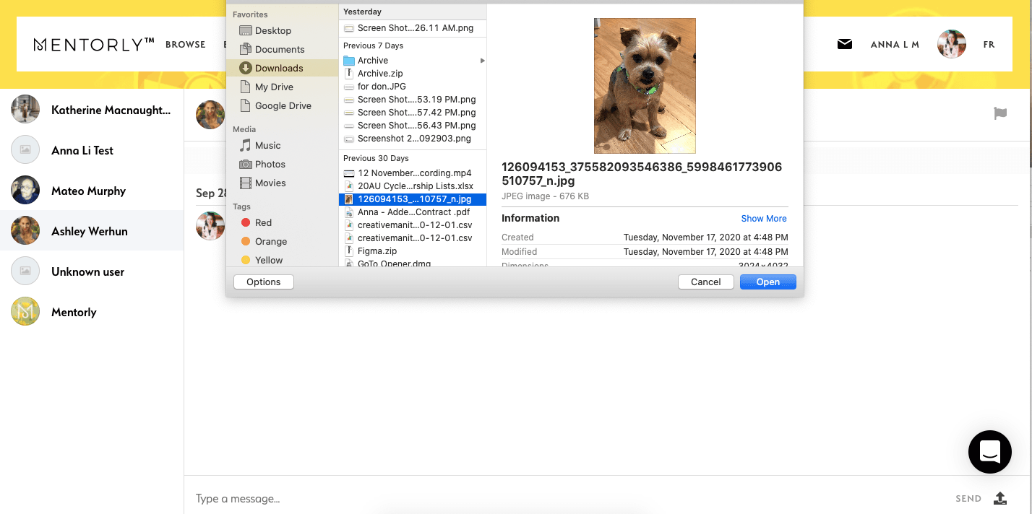The height and width of the screenshot is (514, 1032).
Task: Choose the Orange tag in sidebar
Action: click(x=270, y=241)
